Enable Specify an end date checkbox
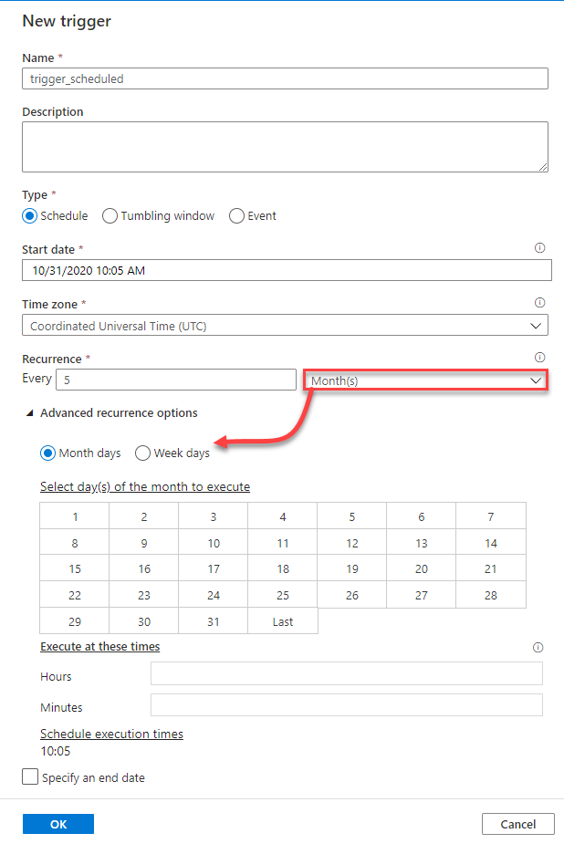Image resolution: width=564 pixels, height=844 pixels. click(30, 777)
